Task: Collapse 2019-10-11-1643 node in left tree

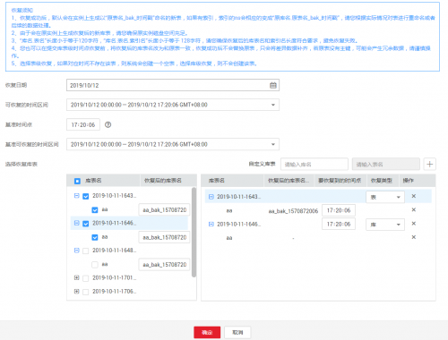Action: click(77, 196)
